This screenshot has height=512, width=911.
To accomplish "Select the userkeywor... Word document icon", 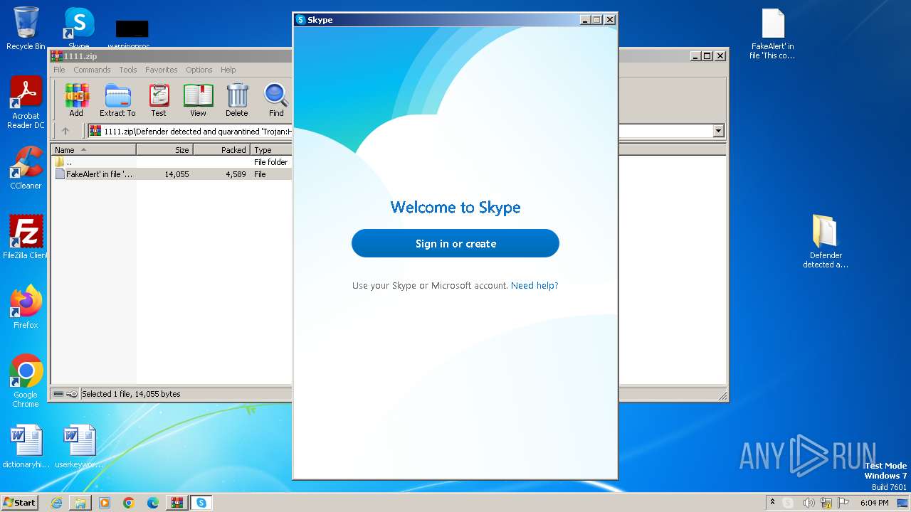I will point(79,447).
